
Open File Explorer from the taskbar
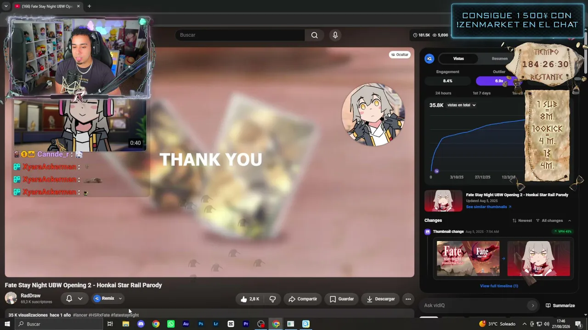(125, 324)
